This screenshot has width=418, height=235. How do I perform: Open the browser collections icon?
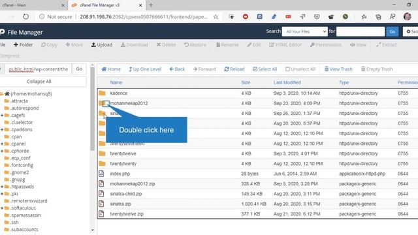tap(378, 16)
